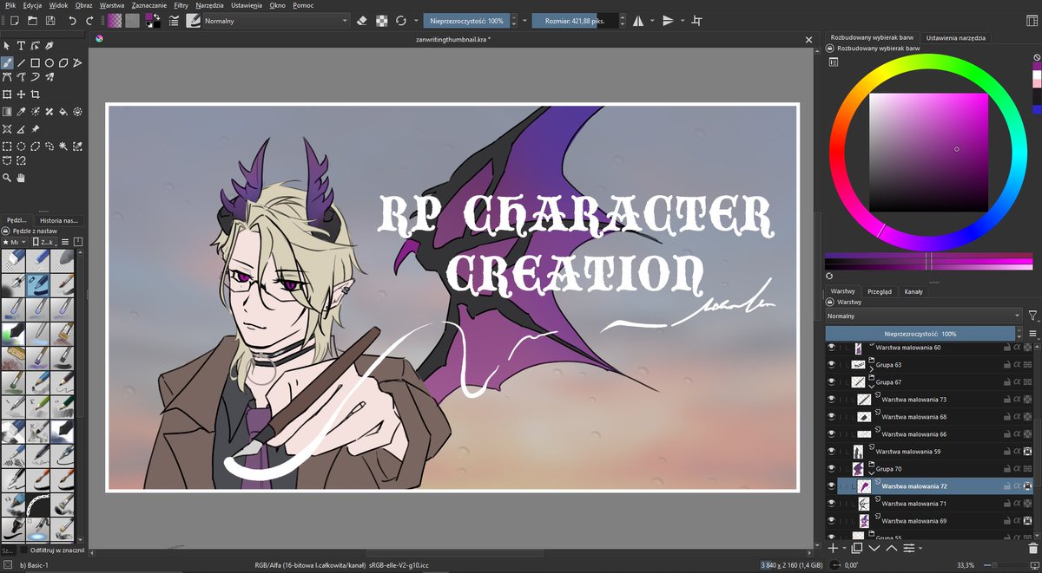Add a new layer with plus button
The image size is (1042, 573).
pos(833,548)
